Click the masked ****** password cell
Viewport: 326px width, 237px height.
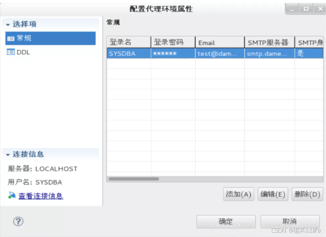pos(173,53)
